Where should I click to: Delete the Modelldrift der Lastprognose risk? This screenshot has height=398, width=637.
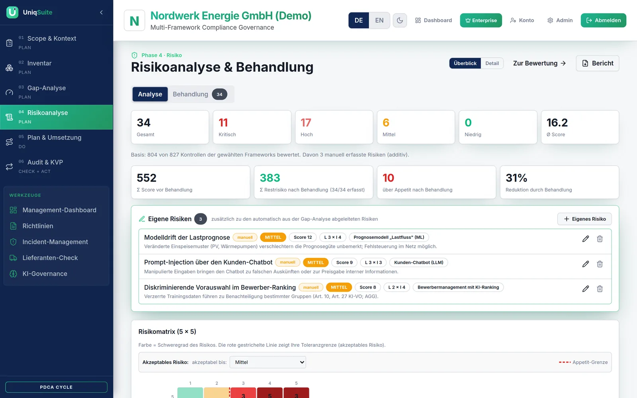coord(600,239)
